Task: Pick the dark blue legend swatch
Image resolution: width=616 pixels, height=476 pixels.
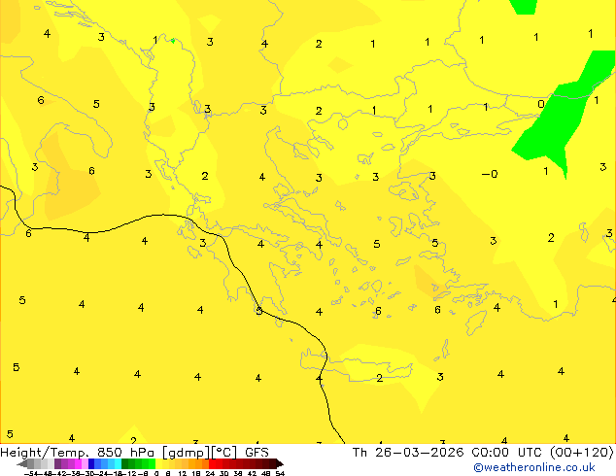Action: pos(91,463)
